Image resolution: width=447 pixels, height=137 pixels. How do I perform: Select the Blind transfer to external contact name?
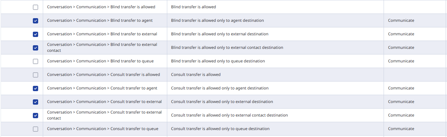coord(102,48)
